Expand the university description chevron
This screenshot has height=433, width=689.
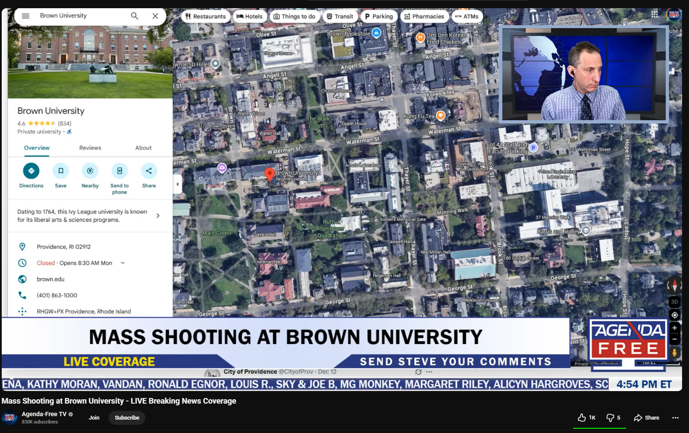coord(158,216)
